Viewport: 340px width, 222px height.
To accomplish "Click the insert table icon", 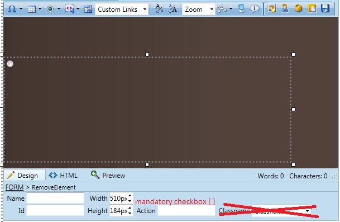I will click(x=32, y=9).
